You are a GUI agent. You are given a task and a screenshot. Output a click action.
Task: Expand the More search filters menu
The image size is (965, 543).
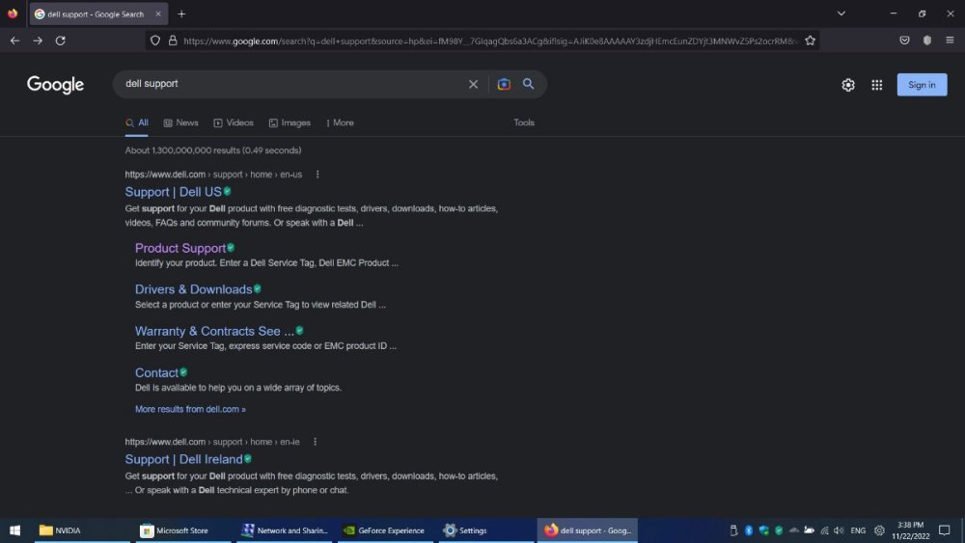340,123
